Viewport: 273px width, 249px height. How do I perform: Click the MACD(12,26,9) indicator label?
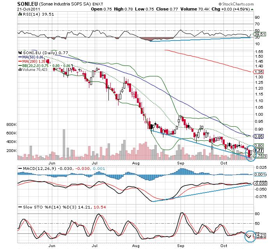pyautogui.click(x=39, y=168)
